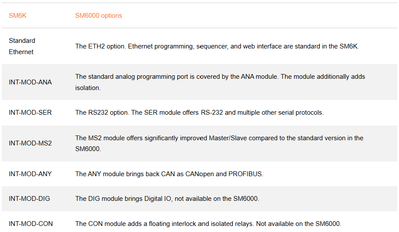Select the INT-MOD-CON cell
This screenshot has height=232, width=399.
click(x=31, y=224)
